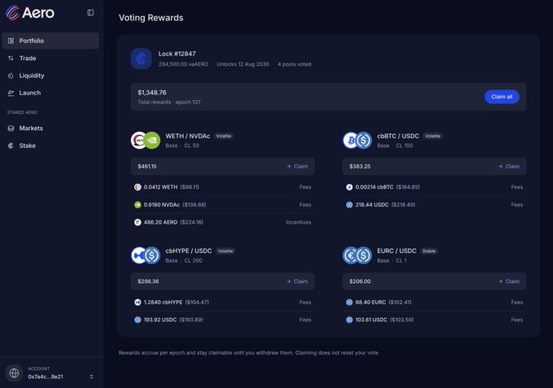The width and height of the screenshot is (553, 388).
Task: Click the EURC token icon in fees row
Action: tap(349, 303)
